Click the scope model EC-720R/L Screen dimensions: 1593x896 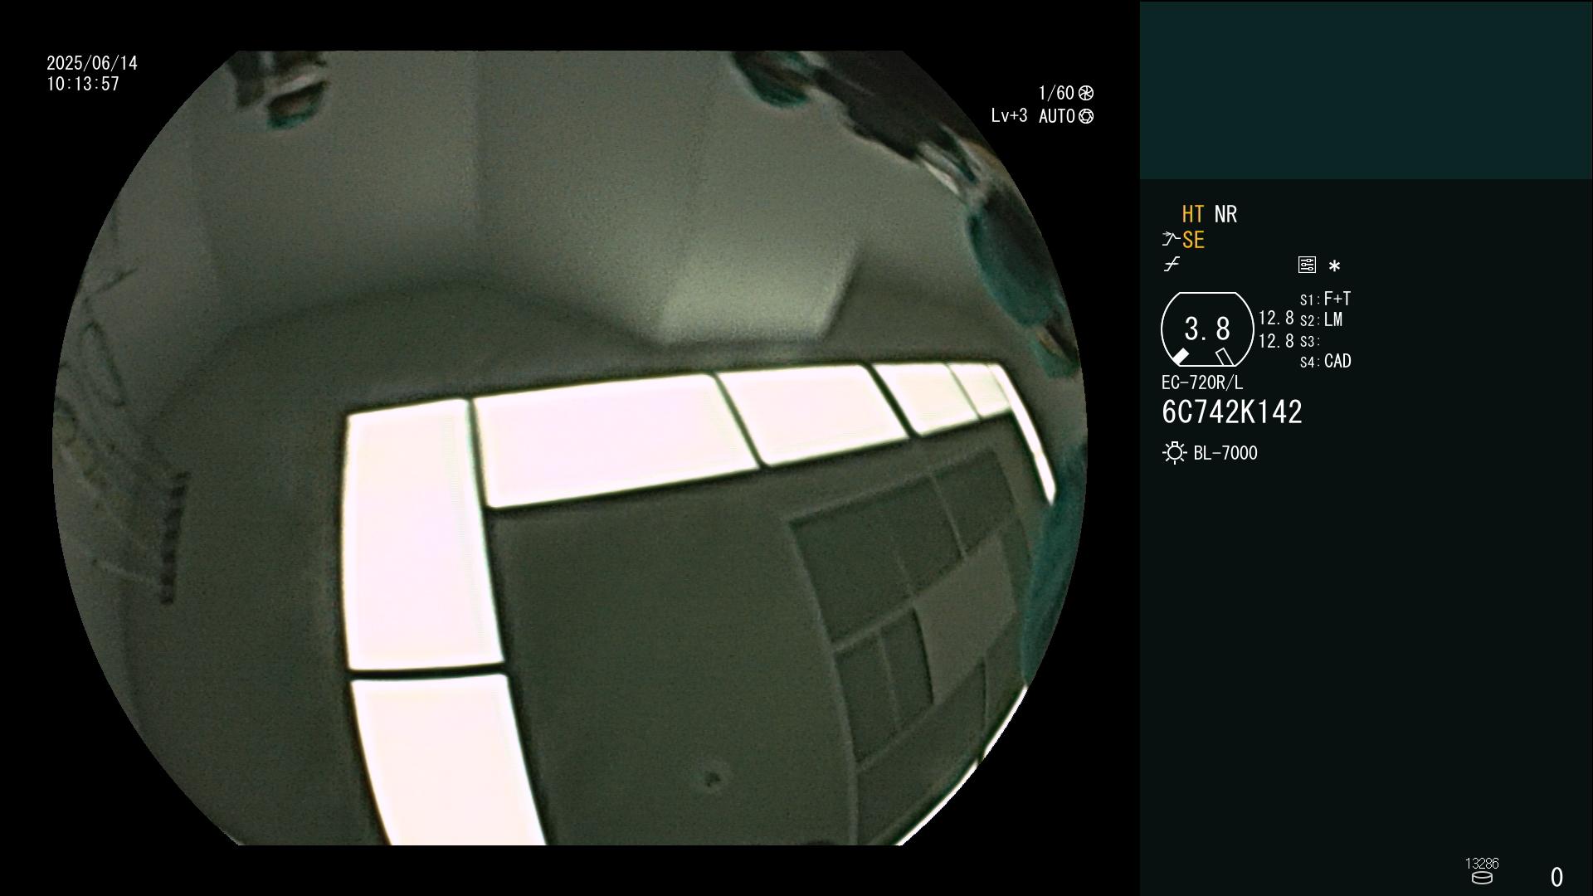click(x=1202, y=382)
